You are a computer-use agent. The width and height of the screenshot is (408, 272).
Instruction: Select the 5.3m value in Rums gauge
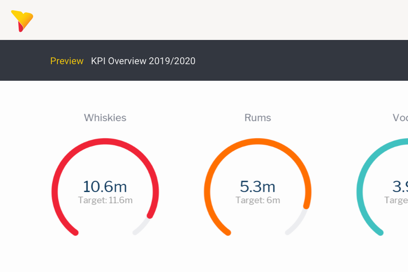point(258,186)
